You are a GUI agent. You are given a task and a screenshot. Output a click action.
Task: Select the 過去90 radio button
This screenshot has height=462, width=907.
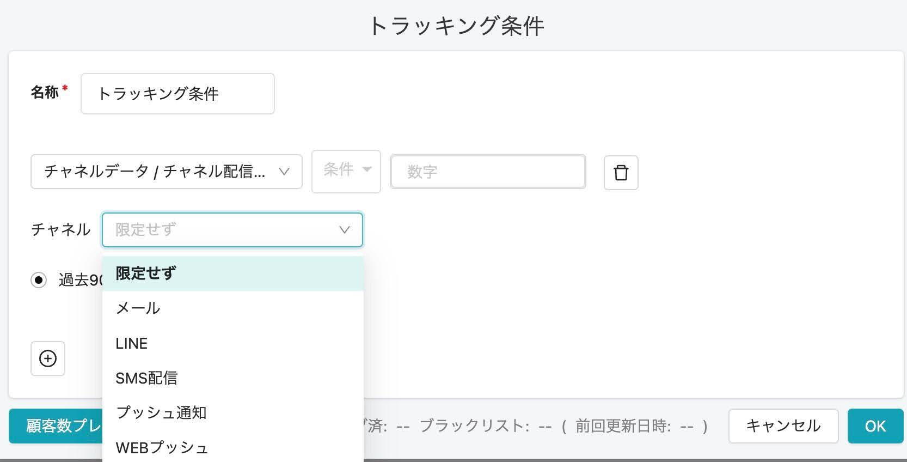click(x=39, y=280)
